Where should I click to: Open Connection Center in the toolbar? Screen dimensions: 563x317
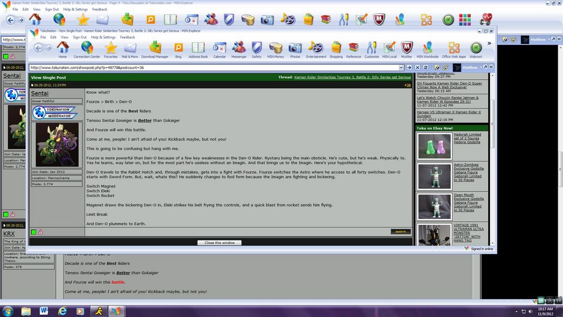point(87,49)
